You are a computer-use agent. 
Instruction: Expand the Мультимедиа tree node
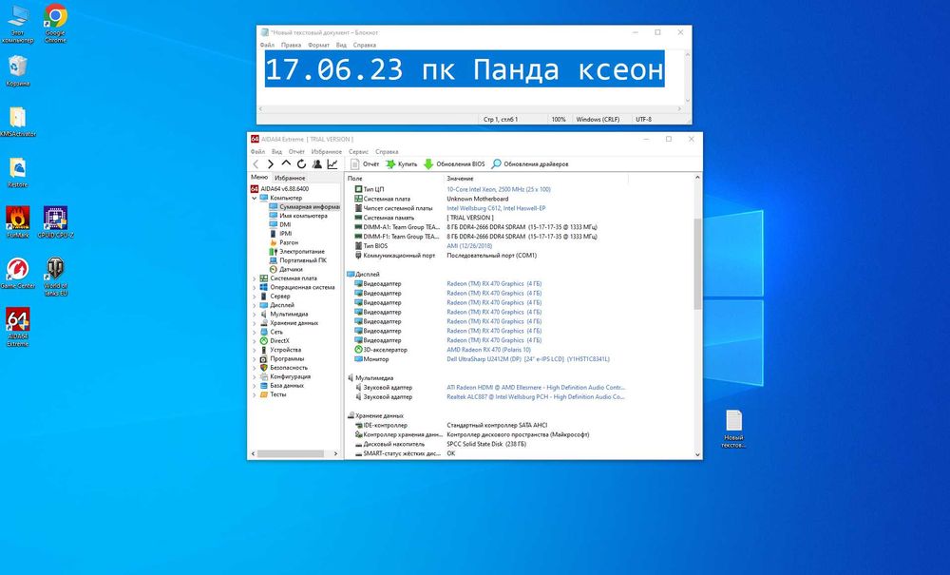point(255,314)
